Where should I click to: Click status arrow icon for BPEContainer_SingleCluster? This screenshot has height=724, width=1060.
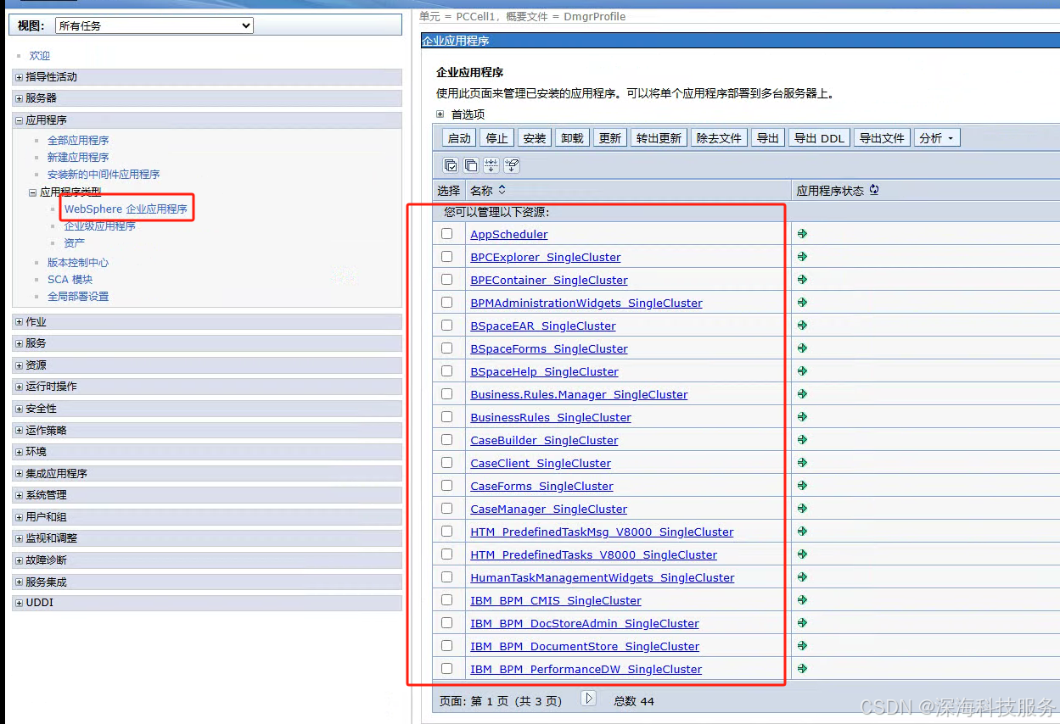802,279
